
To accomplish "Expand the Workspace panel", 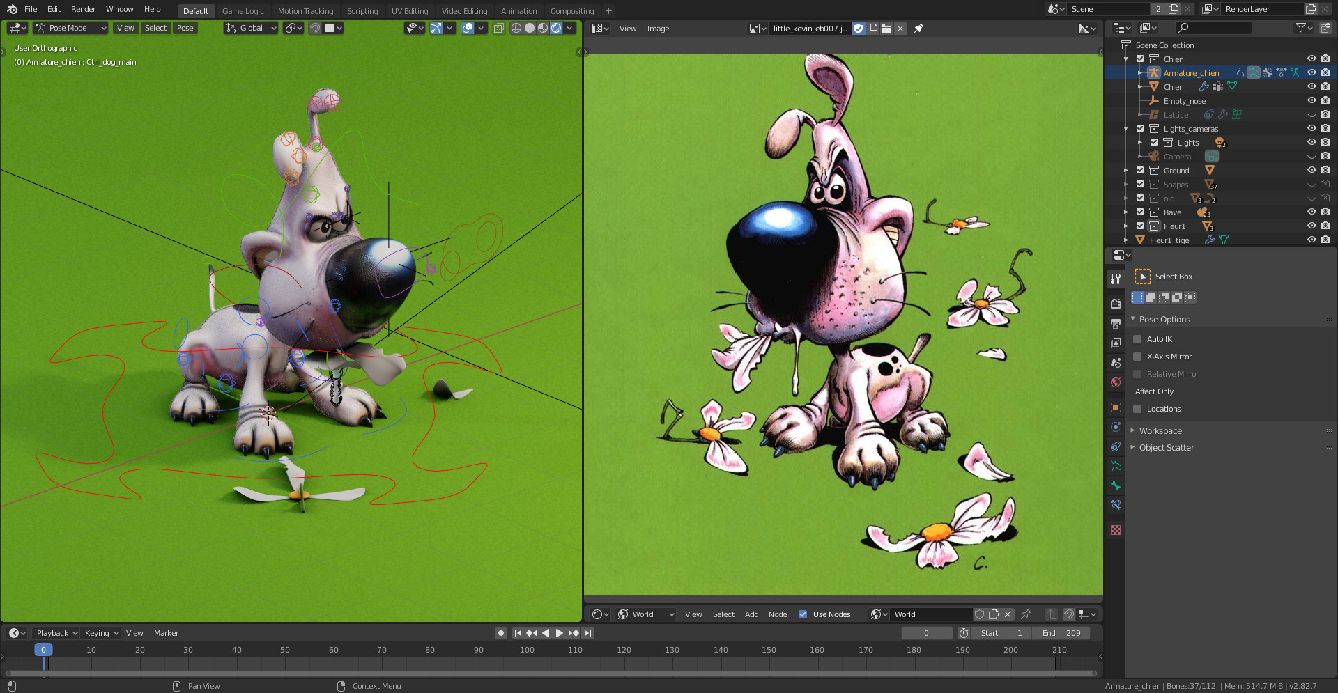I will (x=1160, y=430).
